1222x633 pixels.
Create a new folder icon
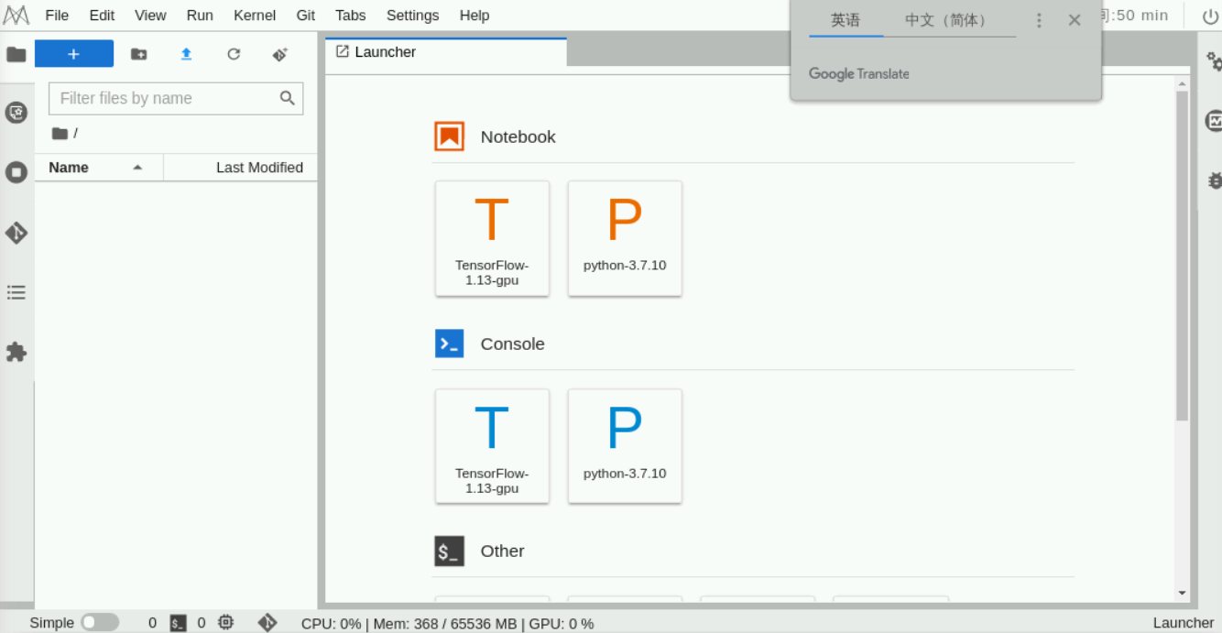coord(138,54)
